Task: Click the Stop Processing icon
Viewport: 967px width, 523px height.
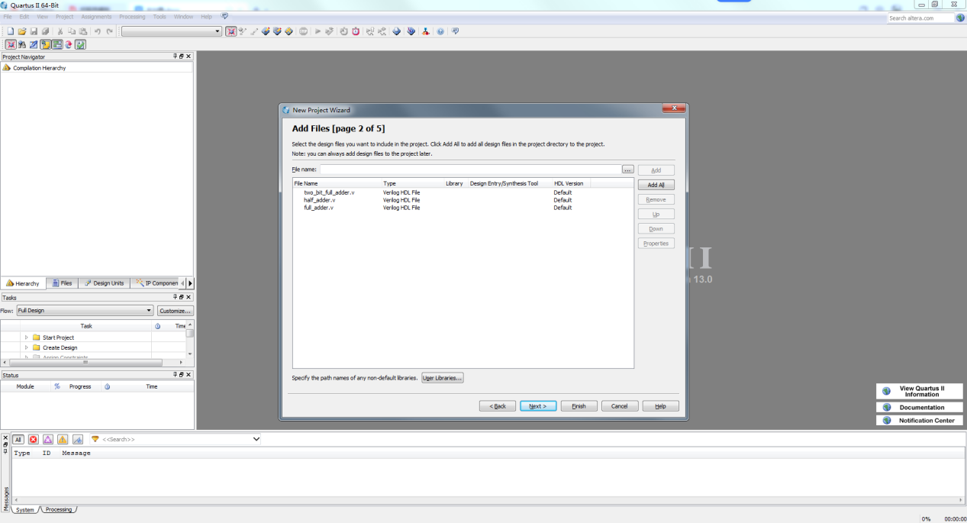Action: (304, 31)
